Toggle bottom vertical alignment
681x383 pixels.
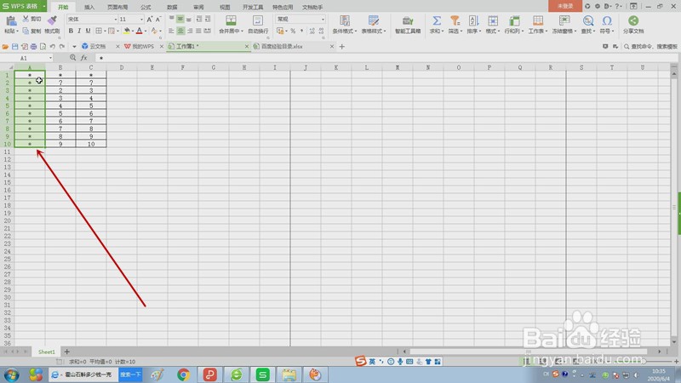coord(189,19)
